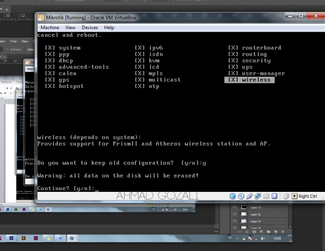Screen dimensions: 325x251
Task: Click the Right Ctrl host key indicator
Action: pos(304,196)
